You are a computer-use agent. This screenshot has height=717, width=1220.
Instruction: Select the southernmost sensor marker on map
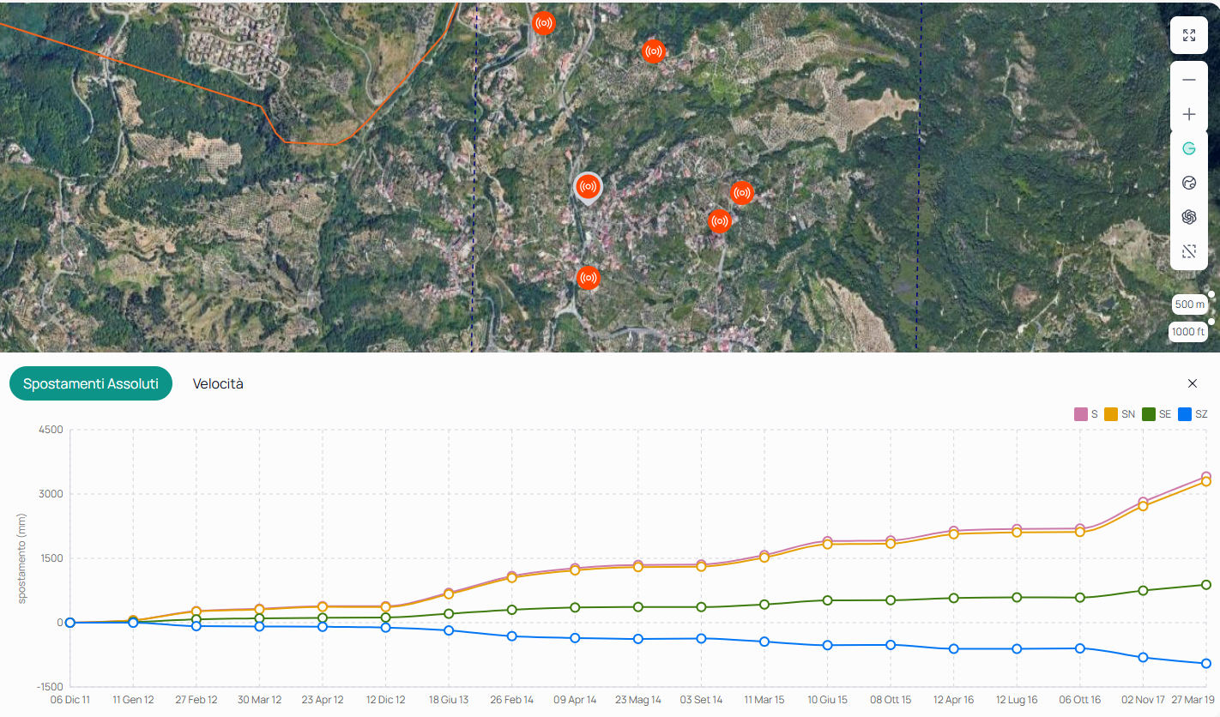coord(588,277)
